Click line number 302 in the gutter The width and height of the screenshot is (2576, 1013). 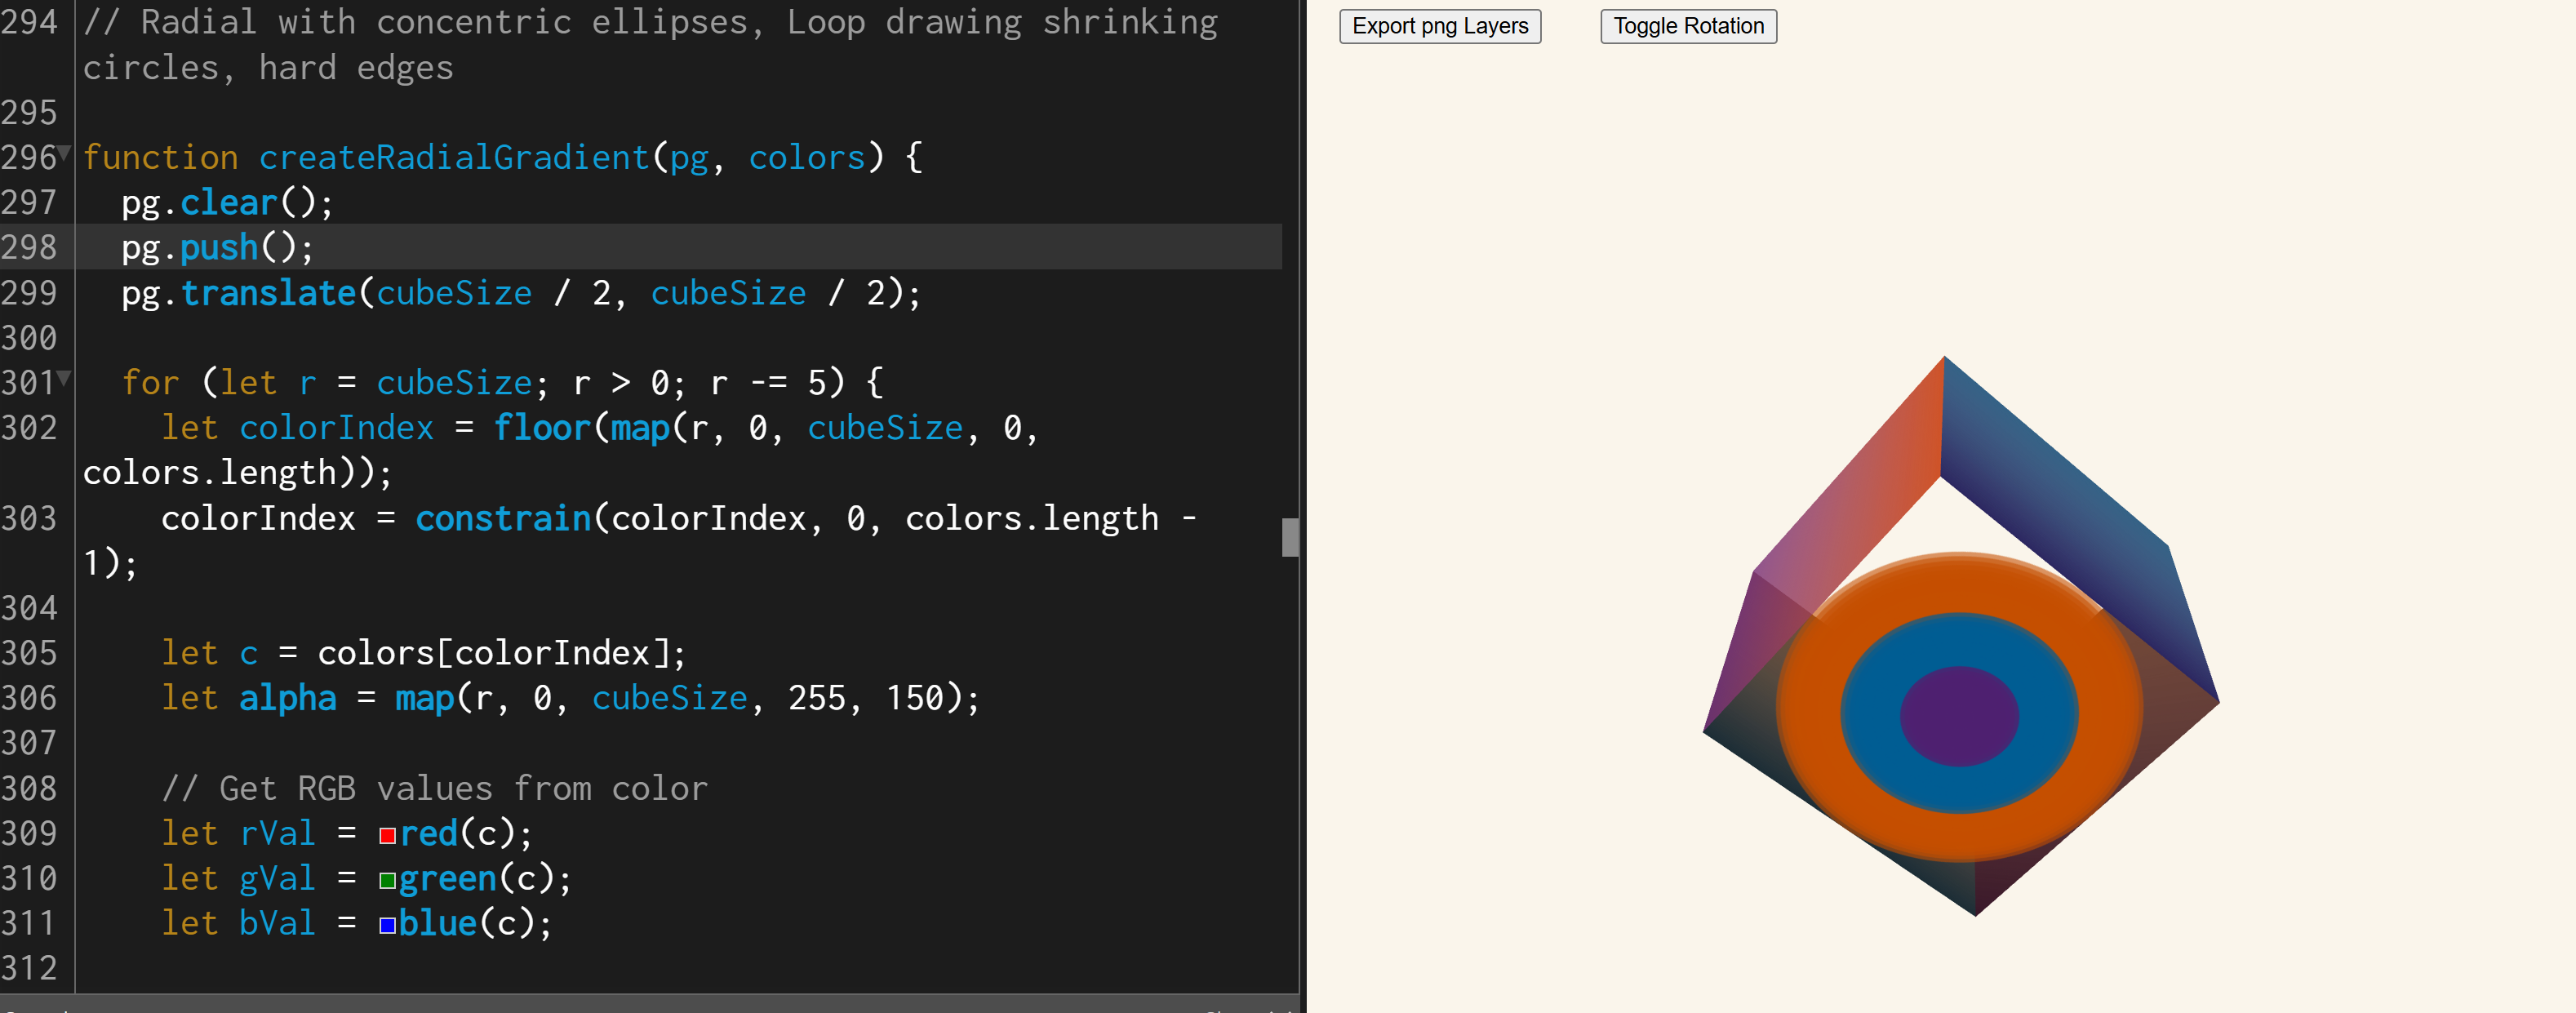[x=30, y=428]
